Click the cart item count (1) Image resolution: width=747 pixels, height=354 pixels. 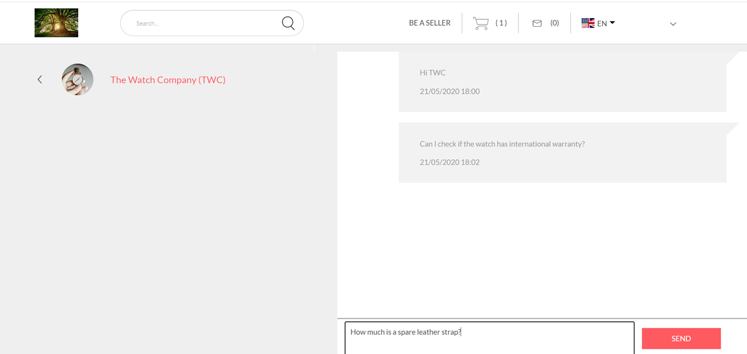pos(501,23)
